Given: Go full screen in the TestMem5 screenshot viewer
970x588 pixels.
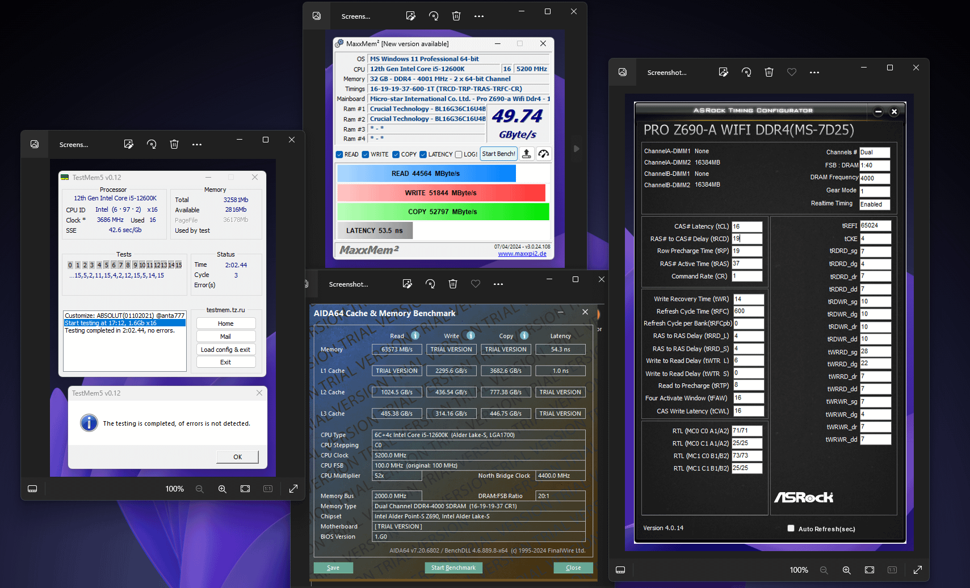Looking at the screenshot, I should [x=293, y=489].
